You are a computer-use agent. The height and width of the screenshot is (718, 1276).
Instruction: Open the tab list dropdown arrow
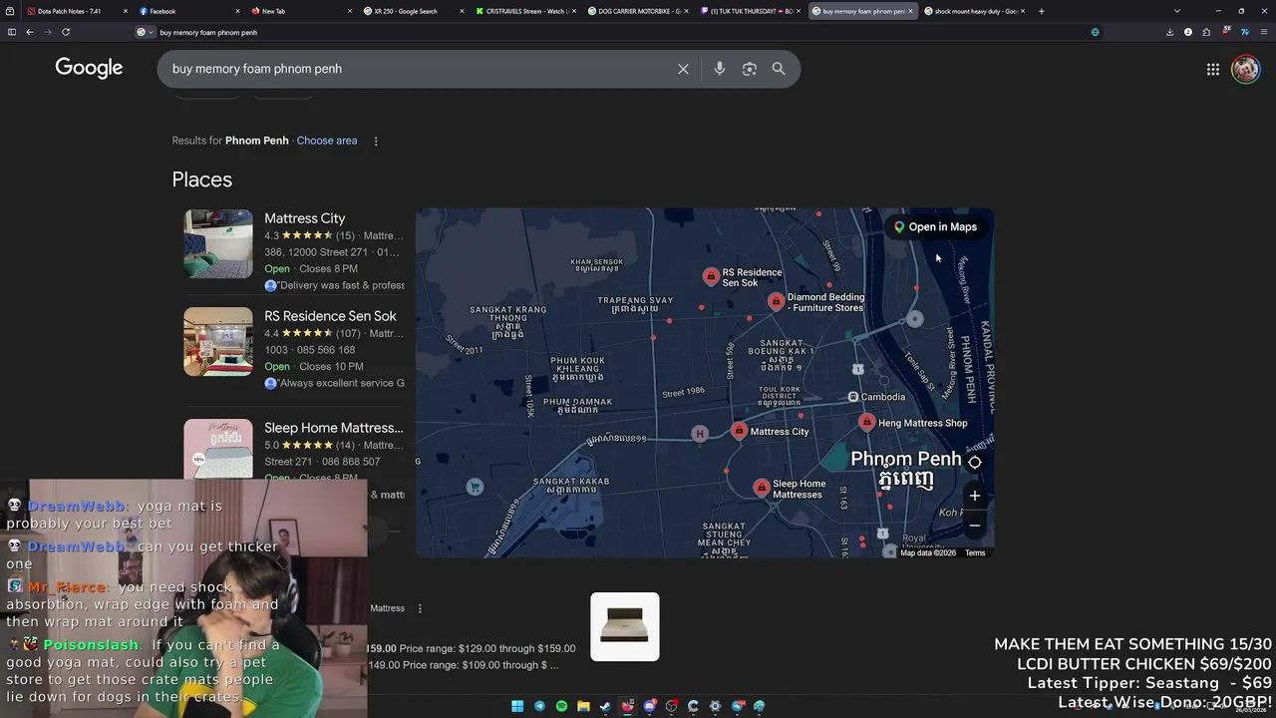(x=1177, y=11)
